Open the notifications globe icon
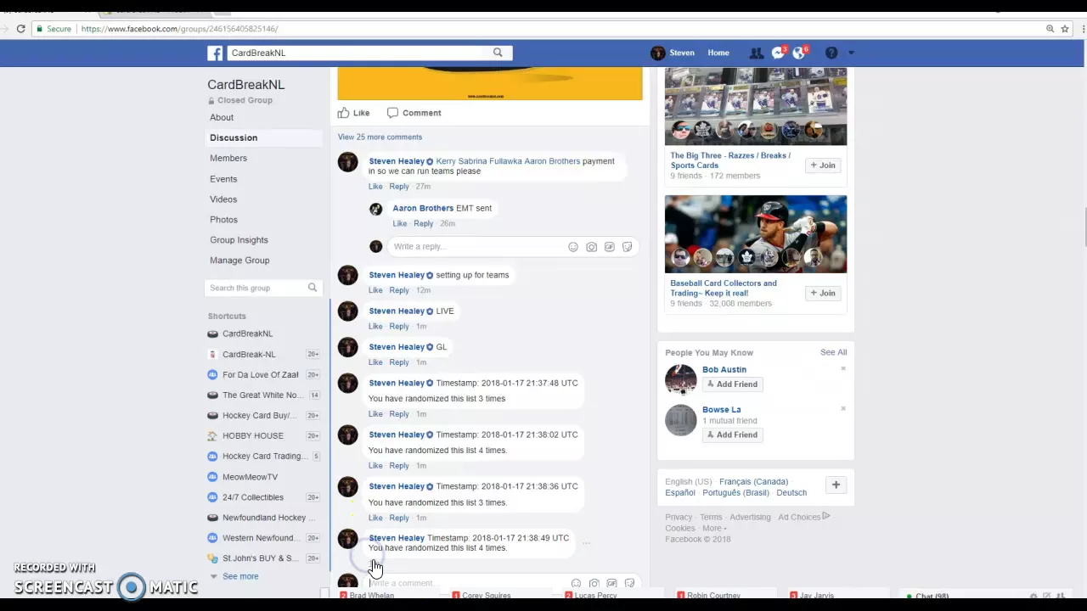Image resolution: width=1087 pixels, height=611 pixels. (x=799, y=53)
